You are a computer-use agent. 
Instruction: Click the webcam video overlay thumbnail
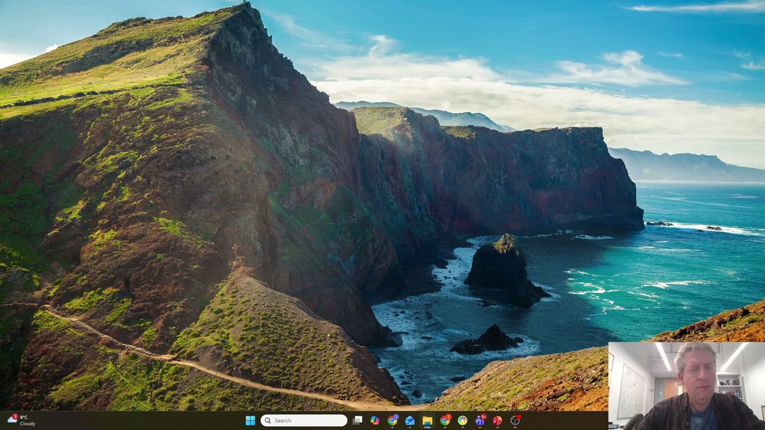(687, 386)
